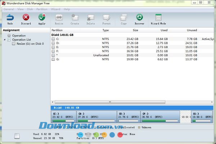
Task: Click the scrollbar right arrow
Action: coord(212,102)
